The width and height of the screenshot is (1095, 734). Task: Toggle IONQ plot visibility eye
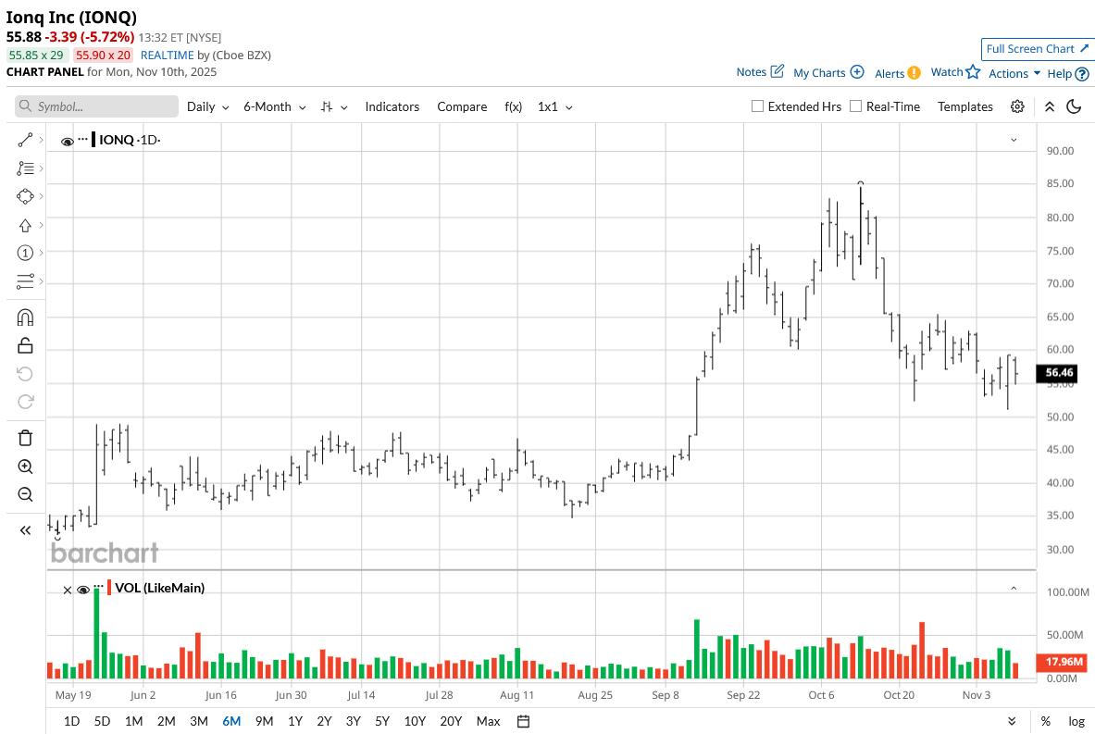point(67,142)
